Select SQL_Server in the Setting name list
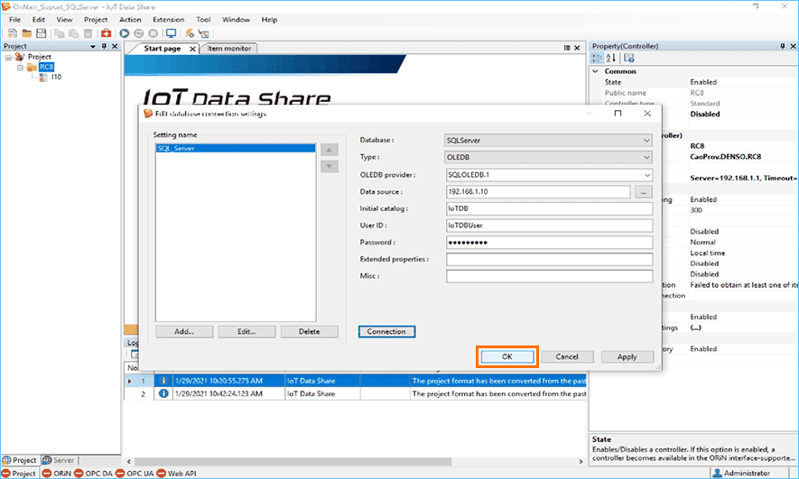799x479 pixels. 236,148
